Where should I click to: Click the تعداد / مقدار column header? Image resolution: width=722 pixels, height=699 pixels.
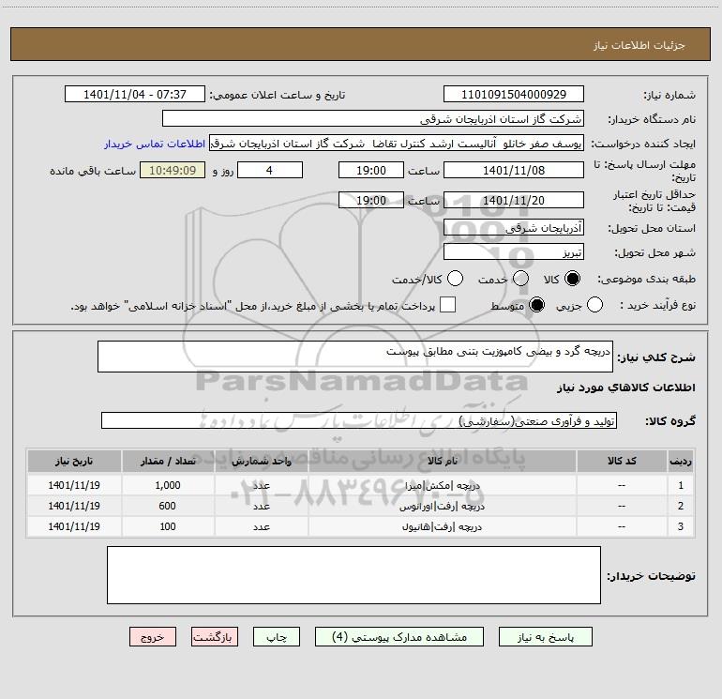168,461
